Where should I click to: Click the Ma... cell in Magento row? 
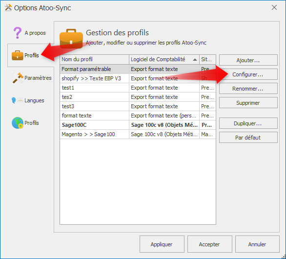[x=207, y=134]
